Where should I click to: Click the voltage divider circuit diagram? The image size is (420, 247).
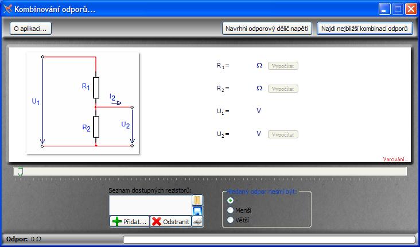point(83,103)
